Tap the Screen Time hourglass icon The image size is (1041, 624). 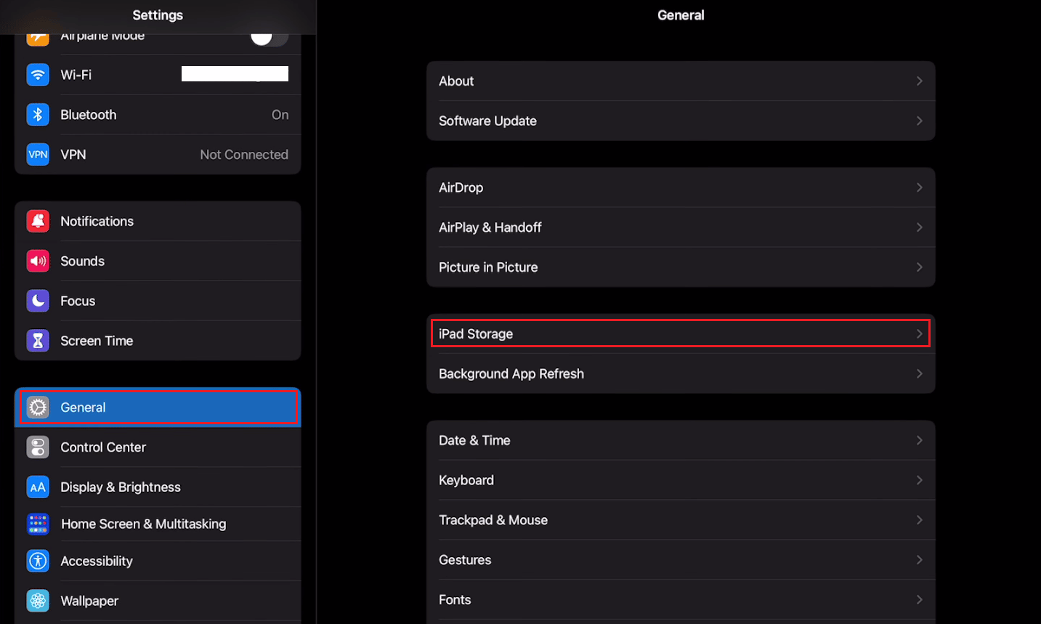[x=38, y=341]
